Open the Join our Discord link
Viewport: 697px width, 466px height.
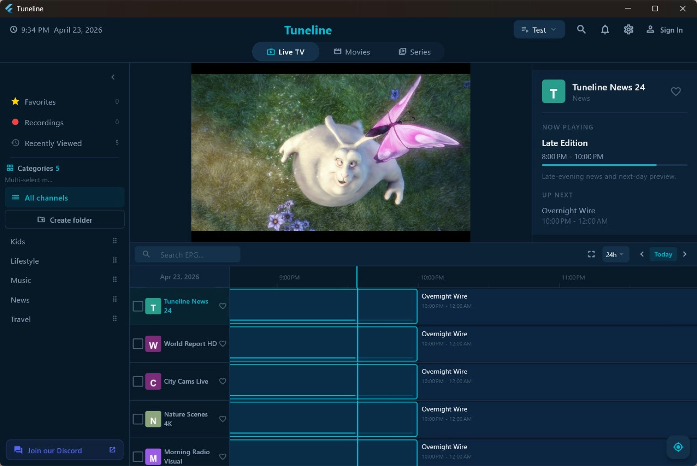click(x=64, y=450)
